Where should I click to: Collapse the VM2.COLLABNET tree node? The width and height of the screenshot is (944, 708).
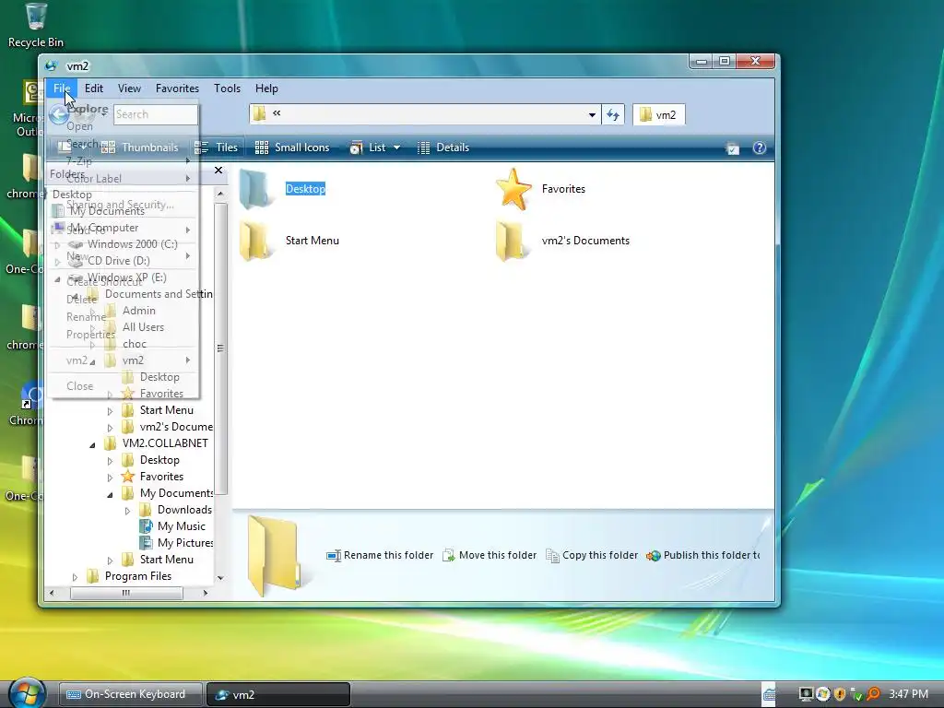point(92,445)
